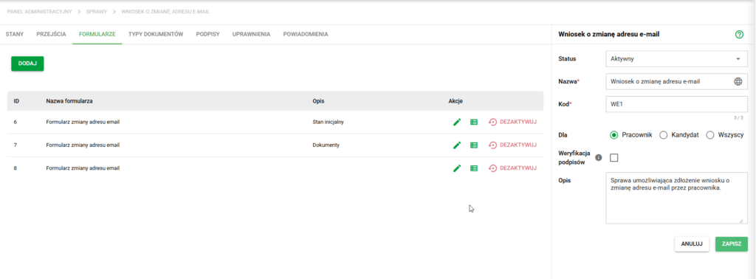The height and width of the screenshot is (279, 756).
Task: Click the Kod field containing WE1
Action: coord(676,103)
